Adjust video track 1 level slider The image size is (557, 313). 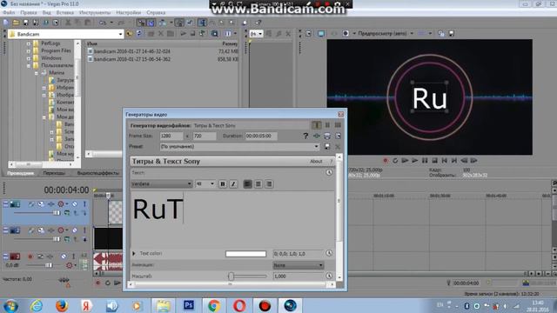(57, 213)
